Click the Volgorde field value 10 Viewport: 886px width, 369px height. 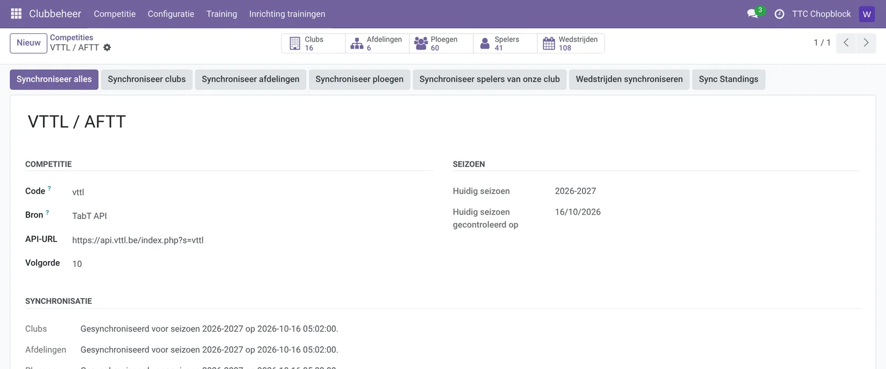pyautogui.click(x=77, y=264)
